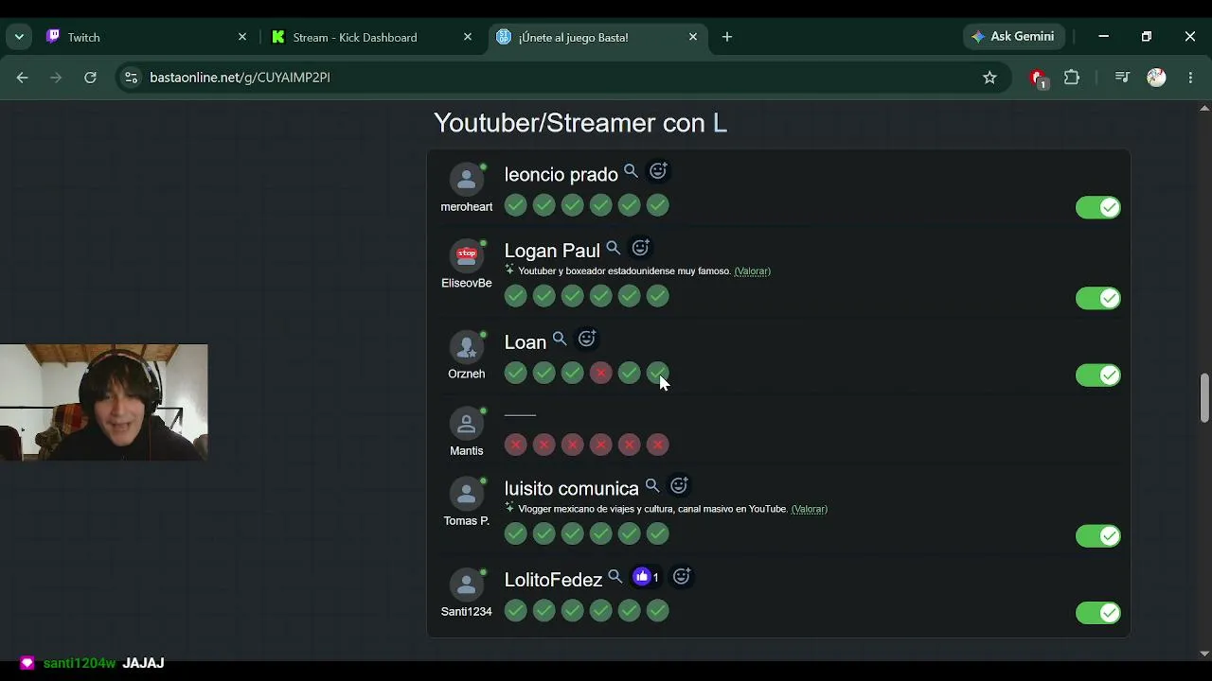Click the 'leoncio prado' answer text

(561, 175)
